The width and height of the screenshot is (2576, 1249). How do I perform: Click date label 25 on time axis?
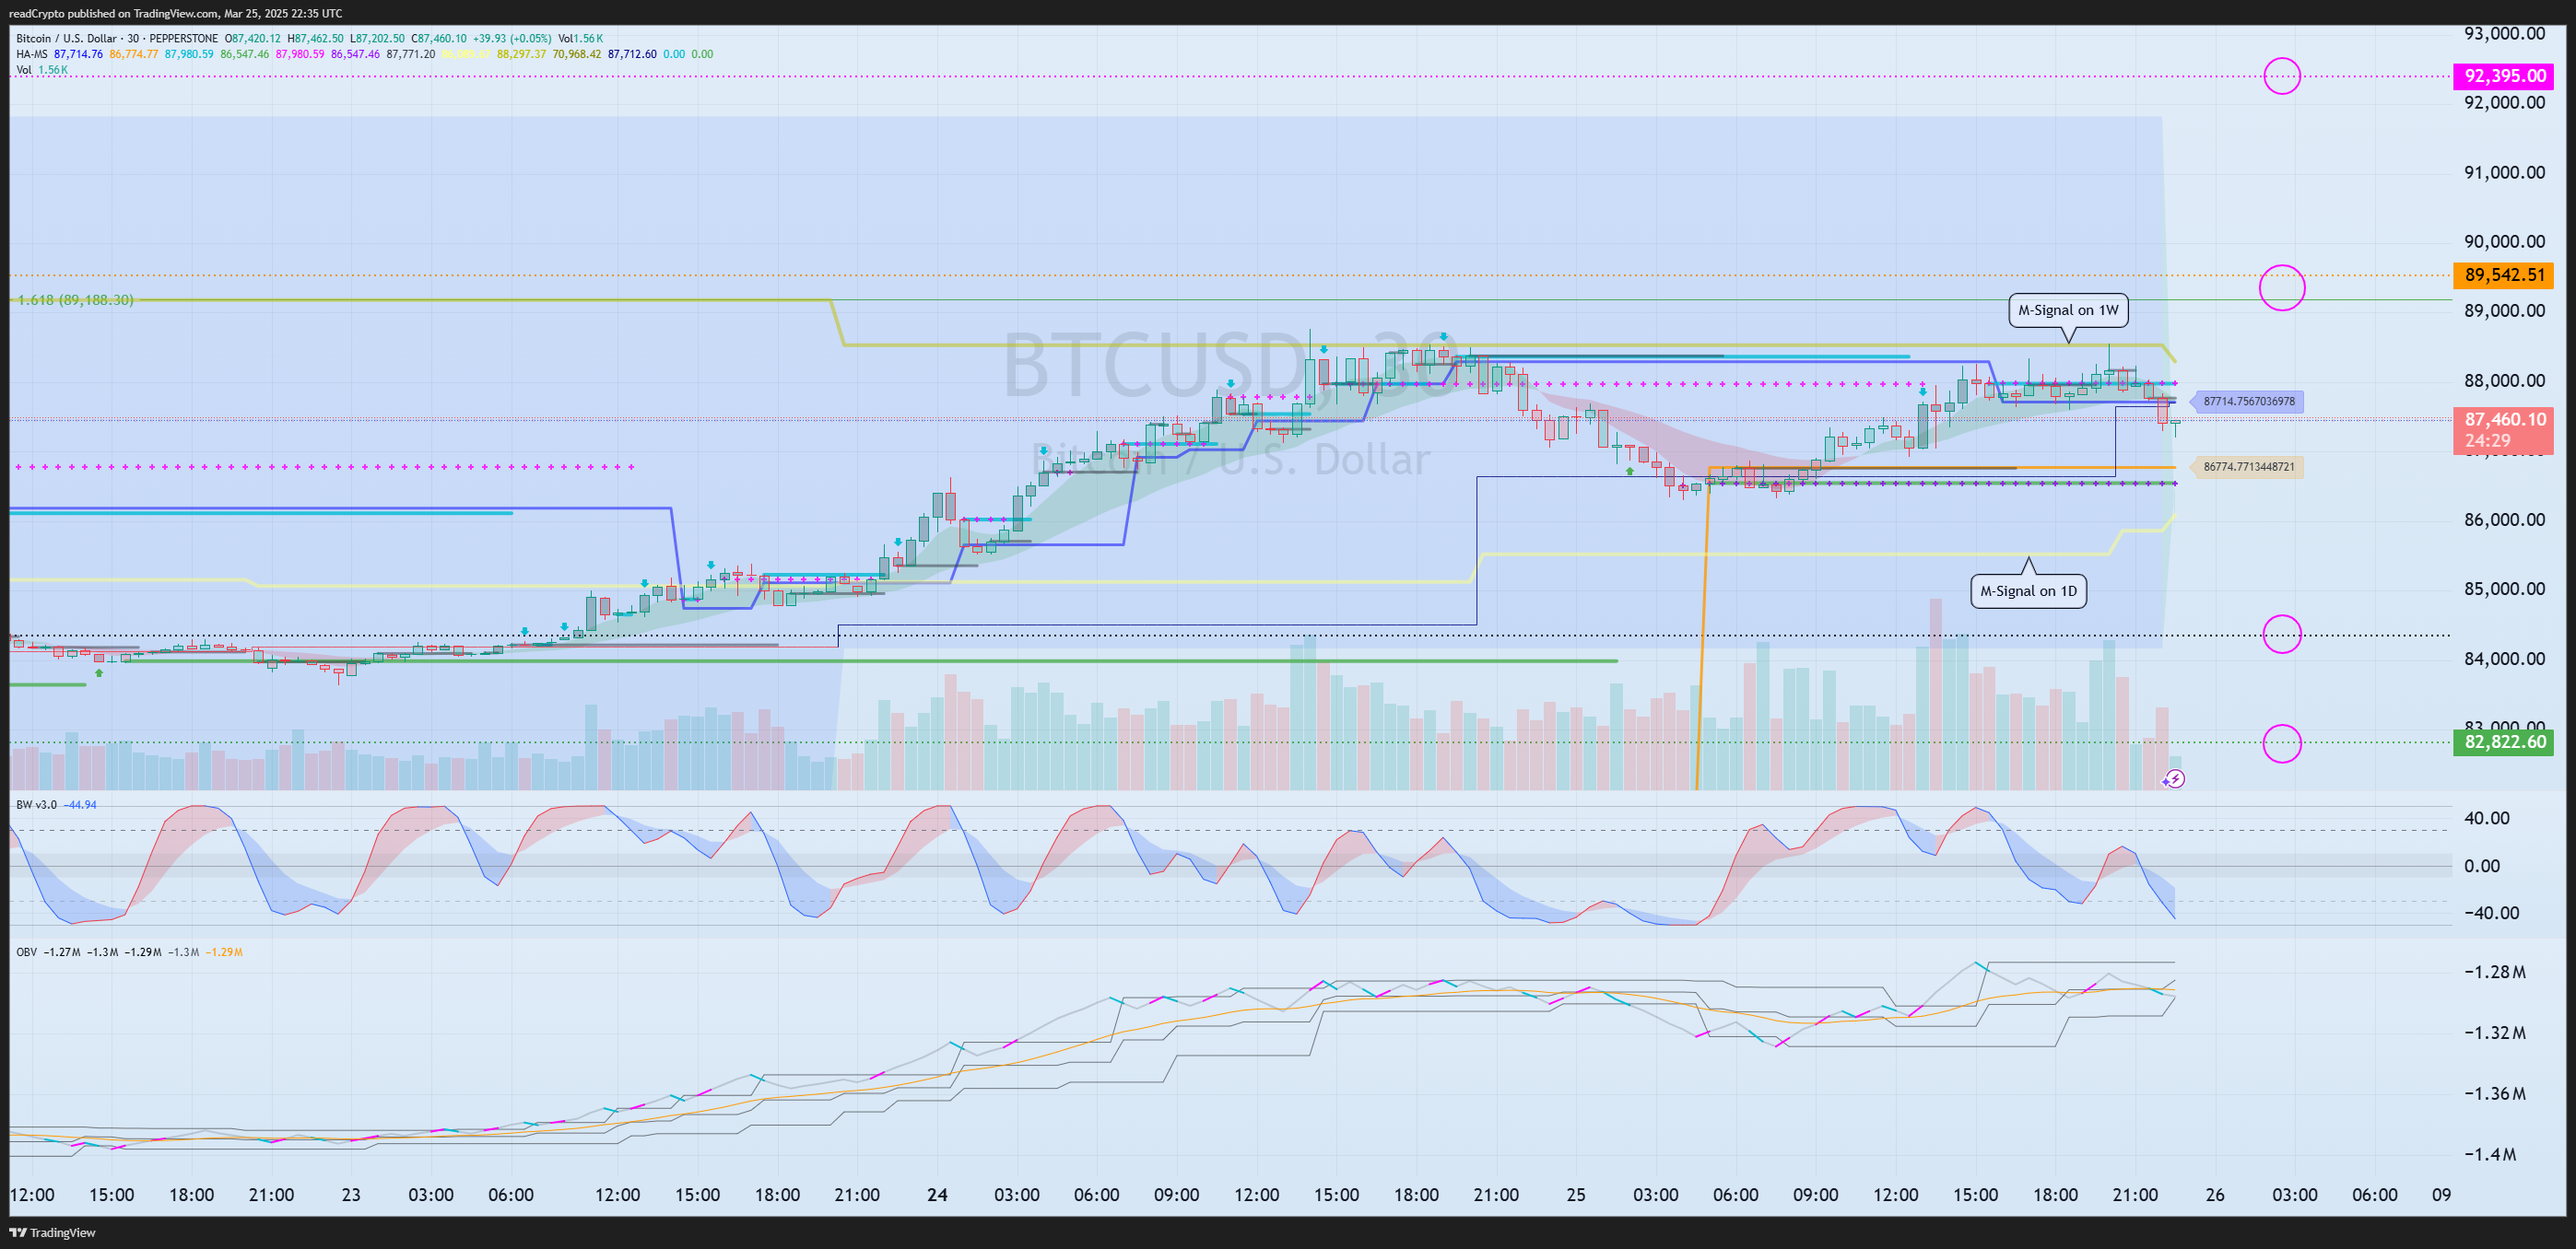point(1576,1194)
